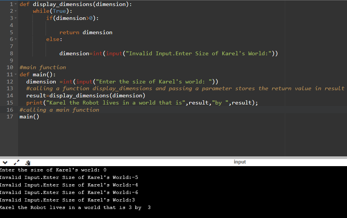Click console line 'Enter the size of Karel's world: 0'
Viewport: 347px width, 218px height.
pos(53,170)
